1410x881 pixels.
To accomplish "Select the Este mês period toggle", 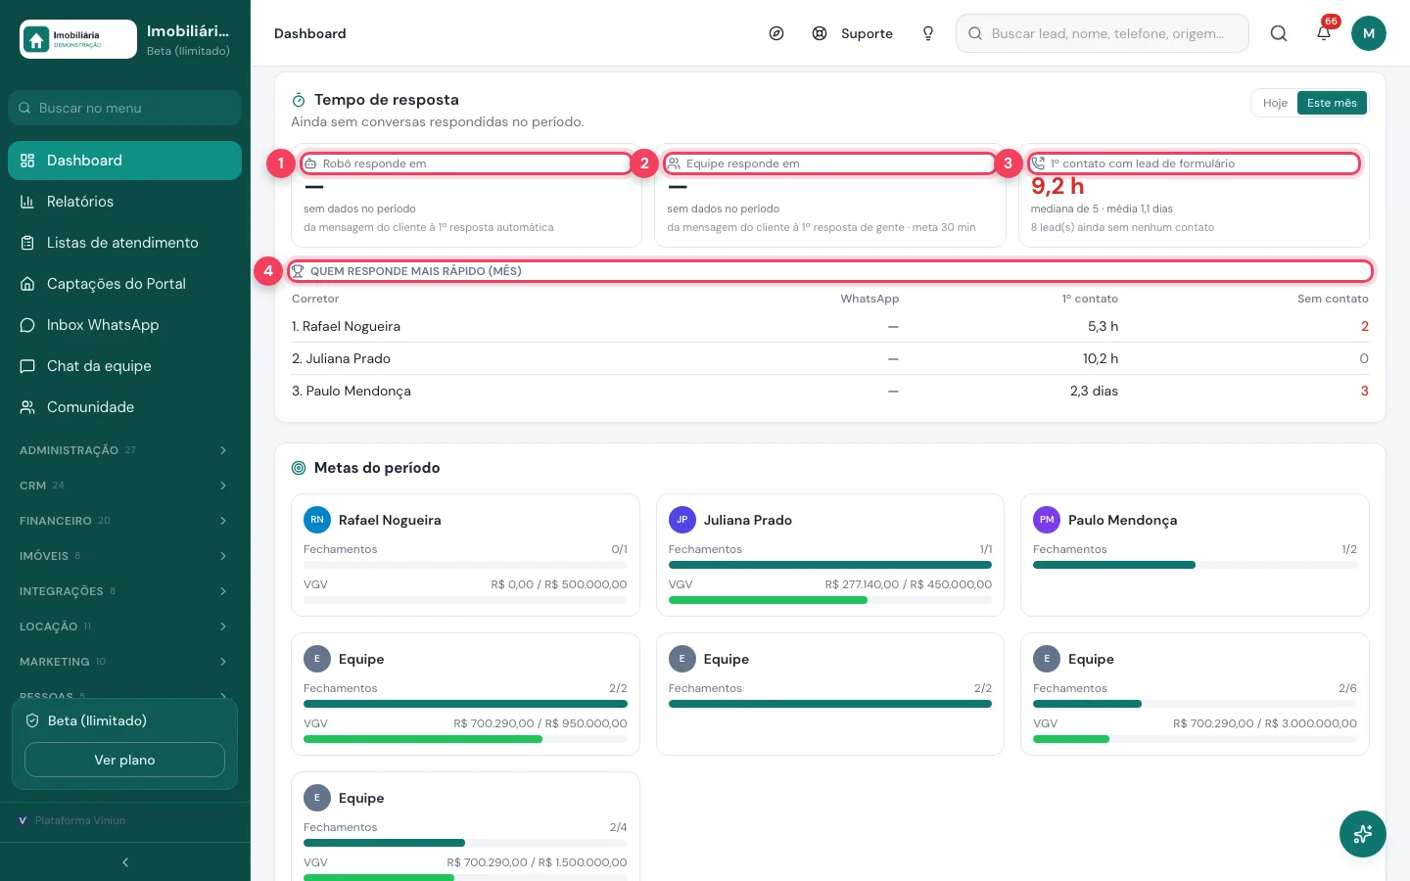I will coord(1332,103).
